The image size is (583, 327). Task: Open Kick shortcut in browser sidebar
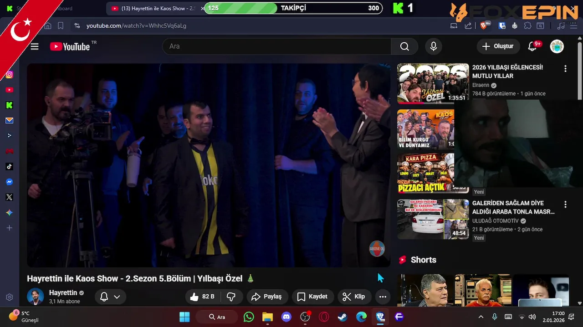[9, 105]
